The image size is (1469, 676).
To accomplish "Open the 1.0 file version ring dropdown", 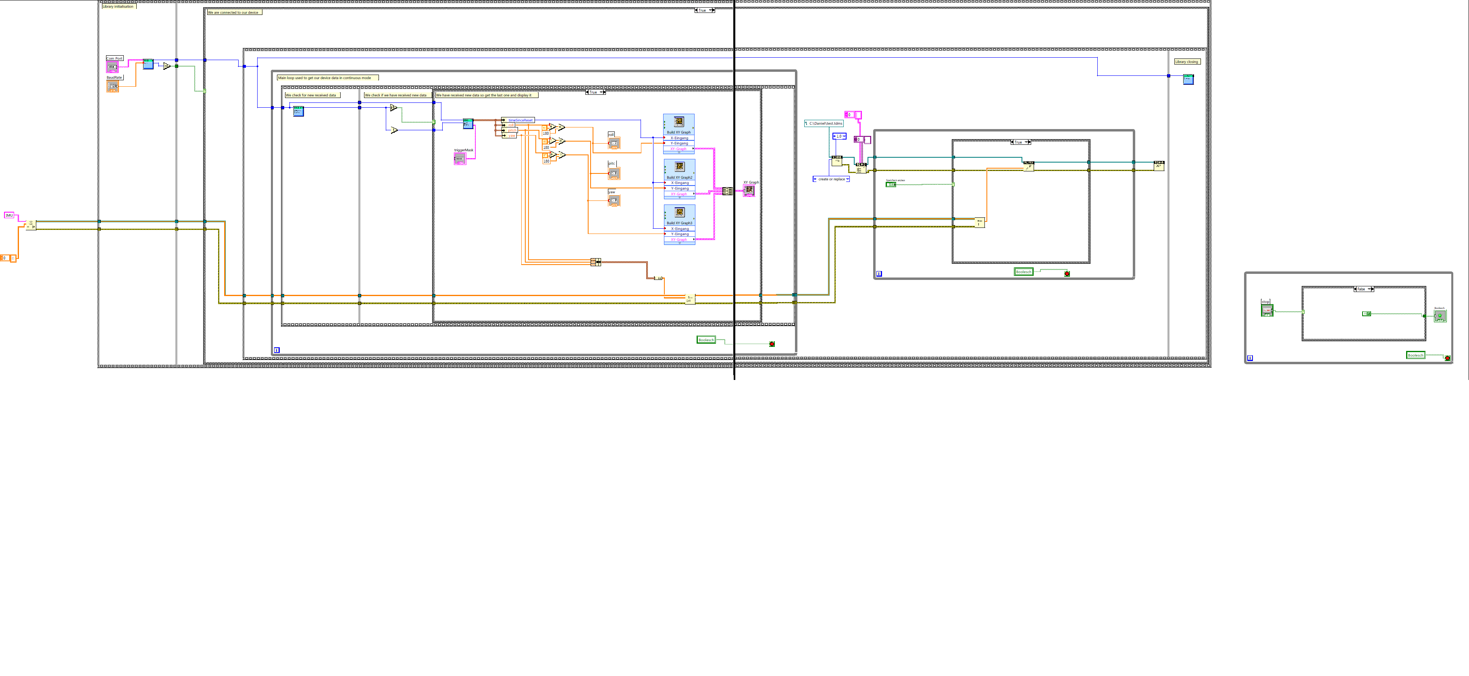I will 839,136.
